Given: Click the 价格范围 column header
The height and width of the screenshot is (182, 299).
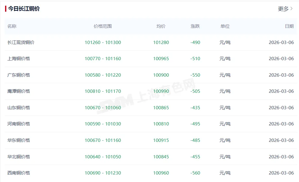Looking at the screenshot, I should click(x=103, y=26).
